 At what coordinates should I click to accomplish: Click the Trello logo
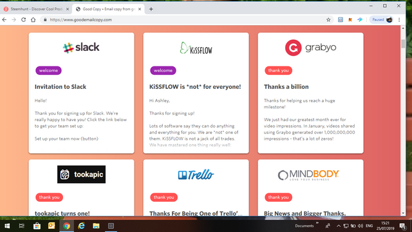196,175
